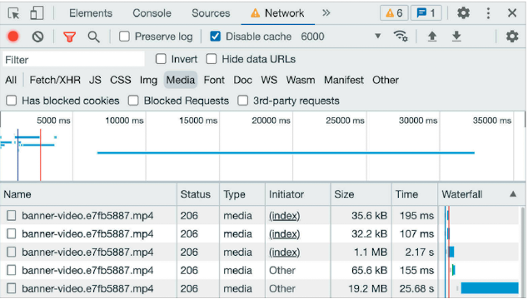Filter by Other requests

(x=386, y=80)
